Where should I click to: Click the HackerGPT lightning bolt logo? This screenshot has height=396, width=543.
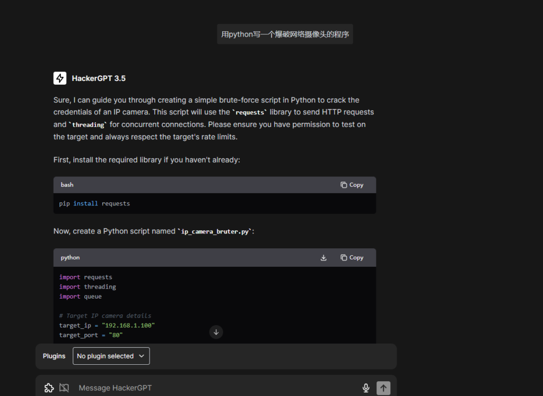[x=60, y=78]
